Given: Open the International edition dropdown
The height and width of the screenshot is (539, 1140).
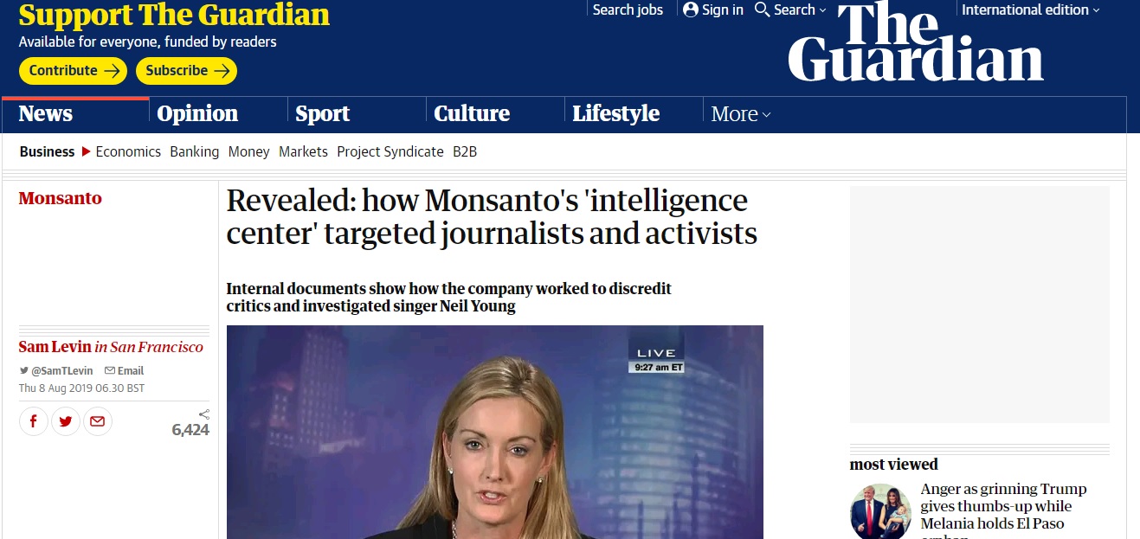Looking at the screenshot, I should click(1030, 10).
